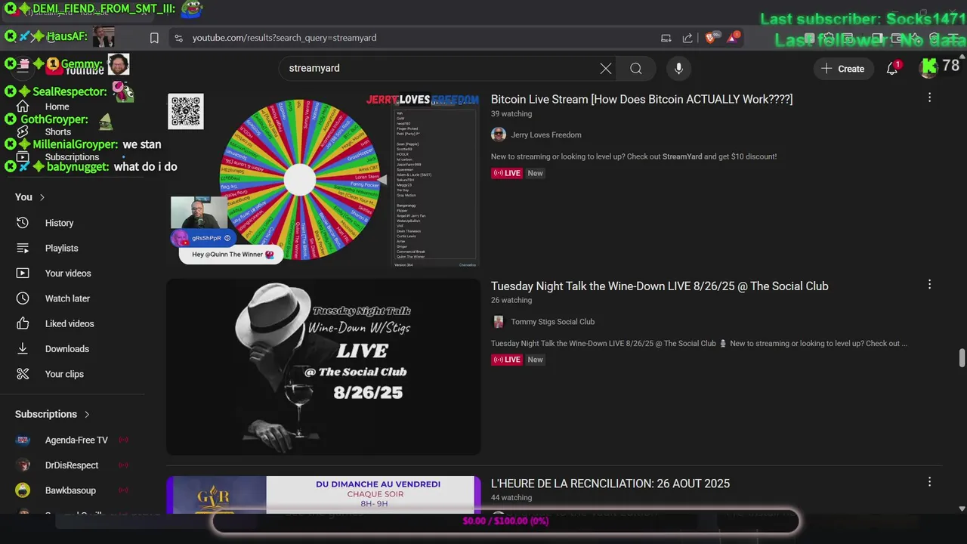The height and width of the screenshot is (544, 967).
Task: Click '39 watching' viewer count text
Action: point(511,114)
